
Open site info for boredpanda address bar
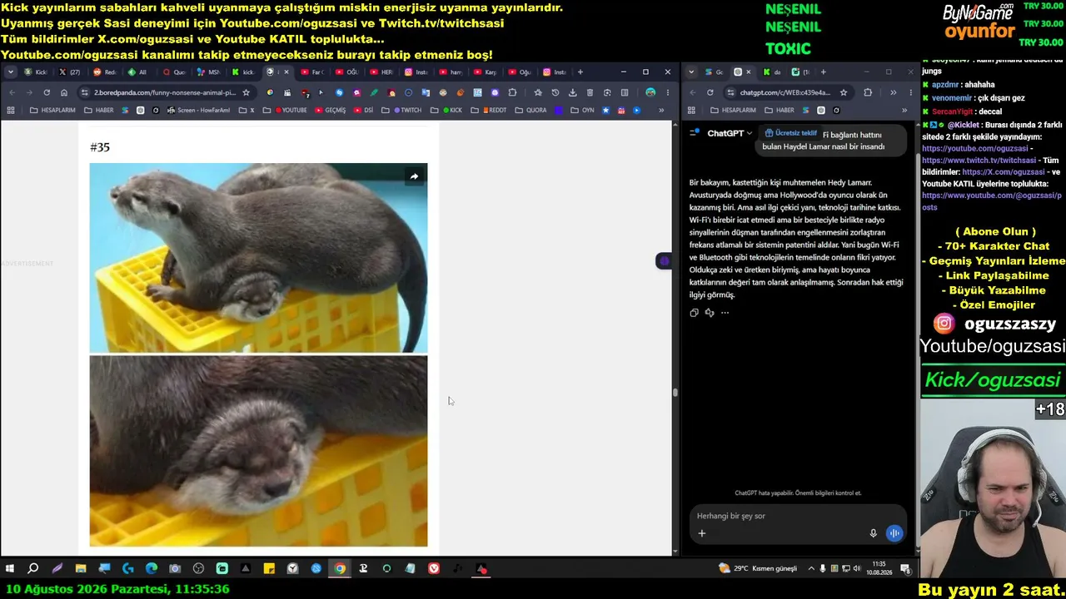click(85, 92)
